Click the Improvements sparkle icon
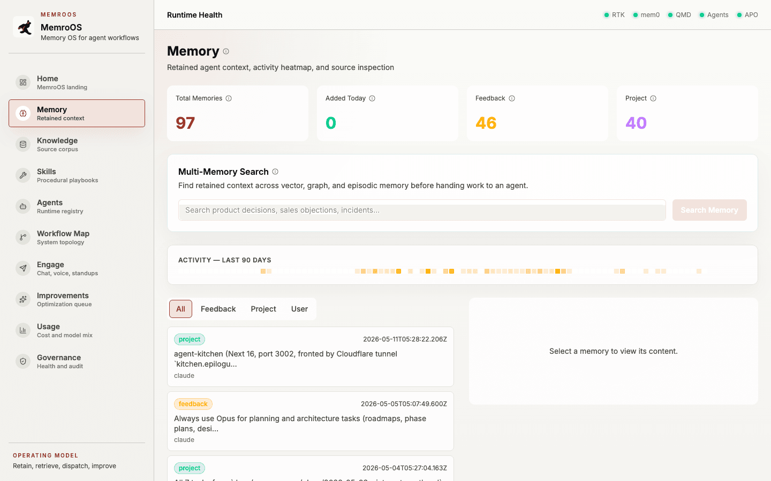Screen dimensions: 771x481 tap(23, 299)
